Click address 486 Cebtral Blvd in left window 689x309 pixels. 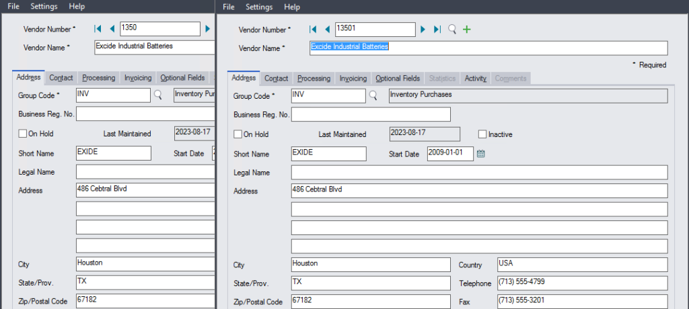pyautogui.click(x=145, y=191)
